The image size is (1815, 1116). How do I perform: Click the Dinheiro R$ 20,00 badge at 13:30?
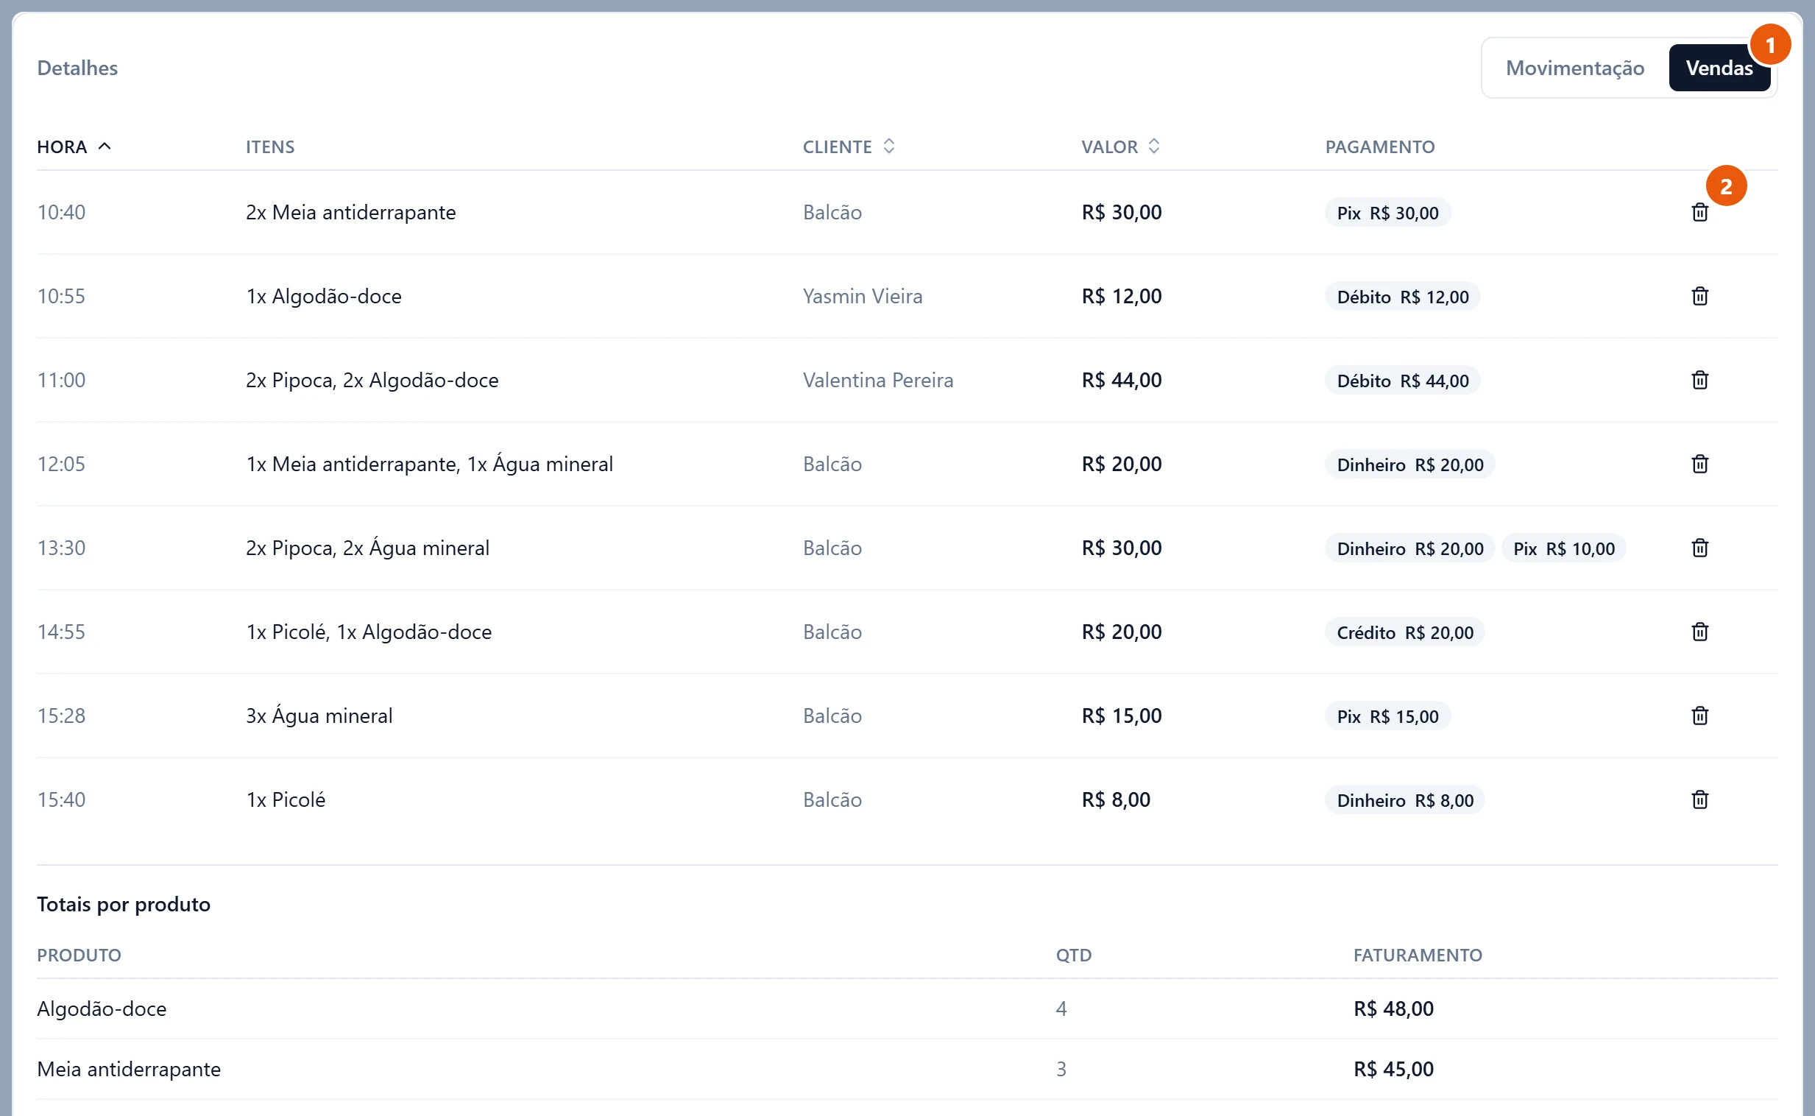coord(1409,548)
